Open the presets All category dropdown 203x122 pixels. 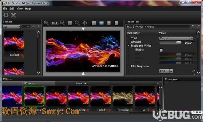(12, 27)
